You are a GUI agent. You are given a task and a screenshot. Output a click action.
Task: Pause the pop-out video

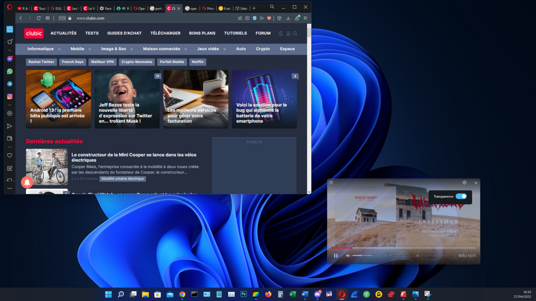(x=336, y=256)
